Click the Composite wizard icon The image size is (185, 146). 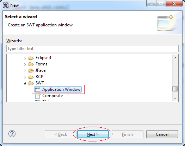pos(38,96)
